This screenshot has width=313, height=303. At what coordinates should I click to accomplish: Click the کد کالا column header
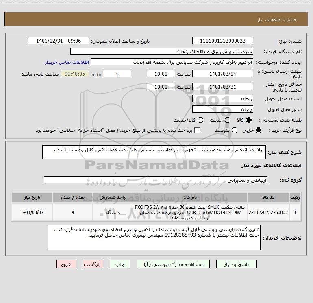click(x=268, y=197)
